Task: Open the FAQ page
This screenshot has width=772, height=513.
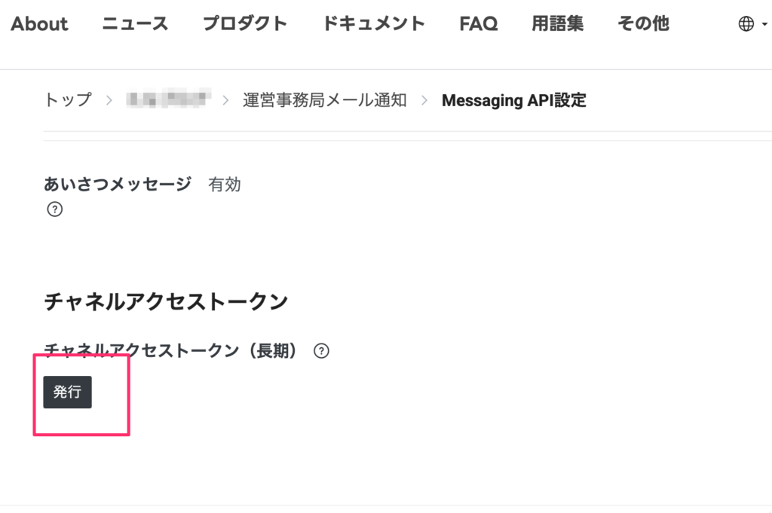Action: tap(478, 24)
